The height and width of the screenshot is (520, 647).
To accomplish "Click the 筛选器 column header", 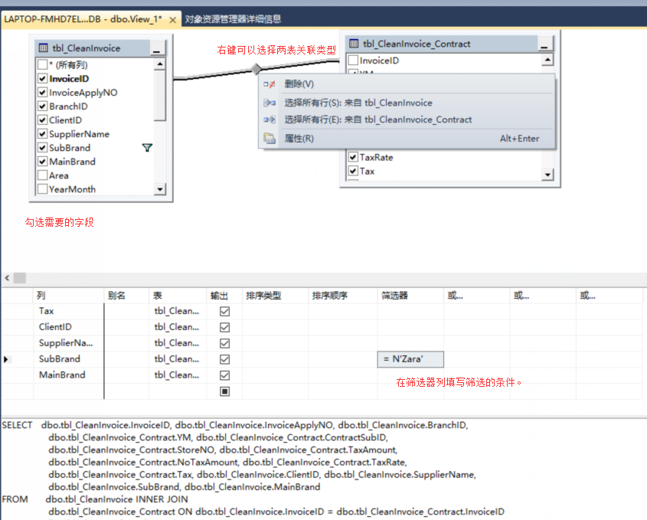I will [410, 296].
